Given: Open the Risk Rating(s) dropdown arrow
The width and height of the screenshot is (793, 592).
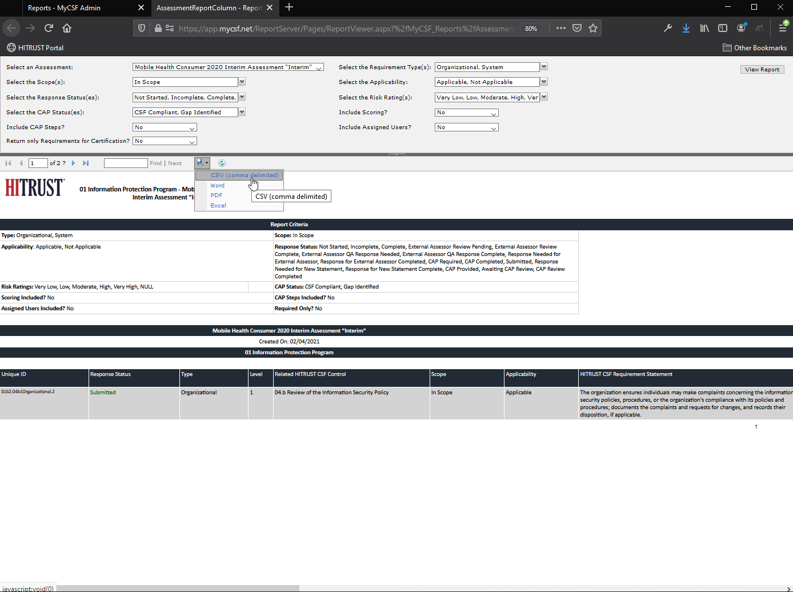Looking at the screenshot, I should tap(544, 97).
